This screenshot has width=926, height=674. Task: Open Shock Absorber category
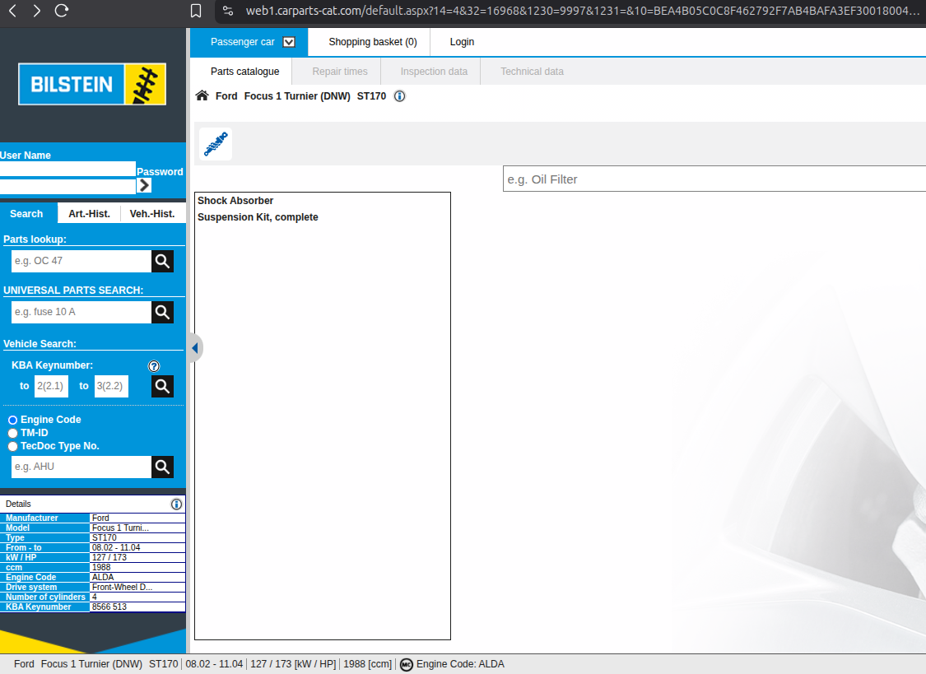pyautogui.click(x=235, y=201)
